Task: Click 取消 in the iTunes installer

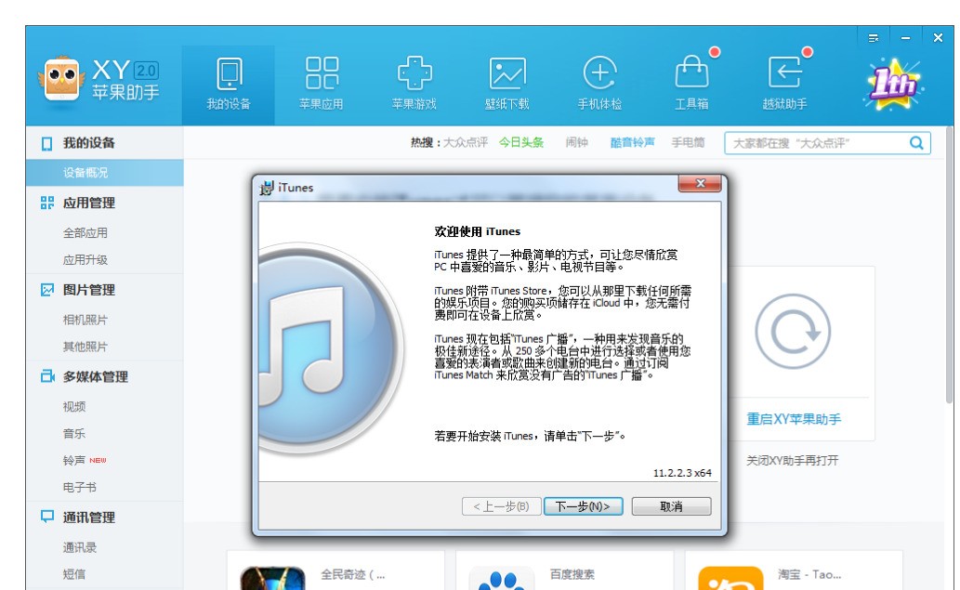Action: point(672,506)
